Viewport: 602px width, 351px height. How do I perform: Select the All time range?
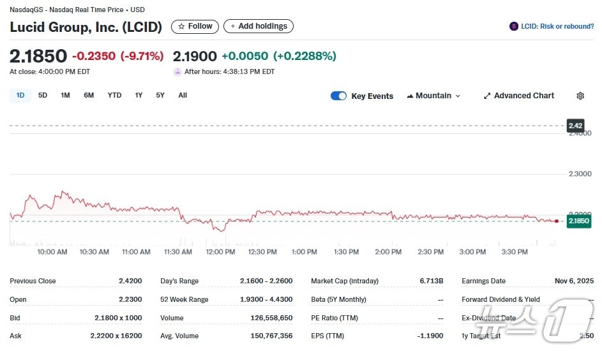coord(183,95)
